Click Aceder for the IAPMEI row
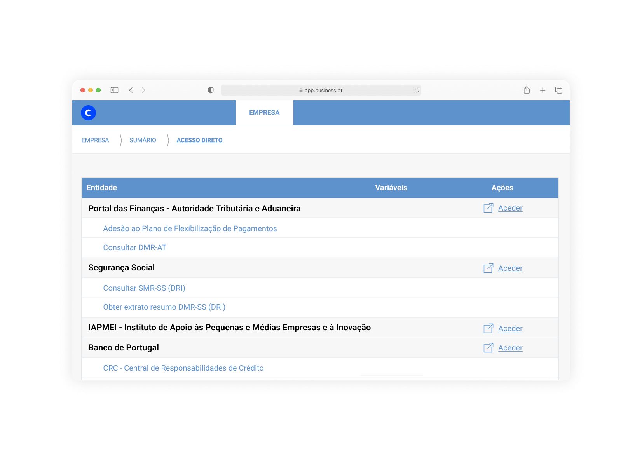Screen dimensions: 642x460 510,328
